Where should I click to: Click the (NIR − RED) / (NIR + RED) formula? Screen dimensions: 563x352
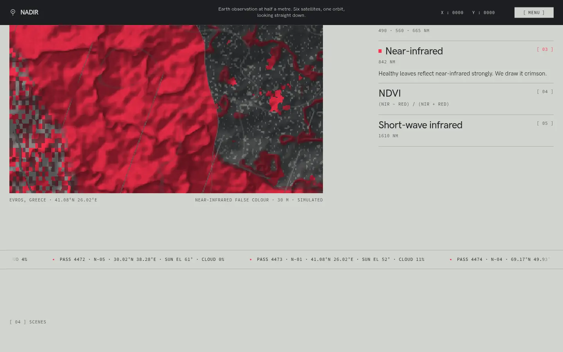414,104
